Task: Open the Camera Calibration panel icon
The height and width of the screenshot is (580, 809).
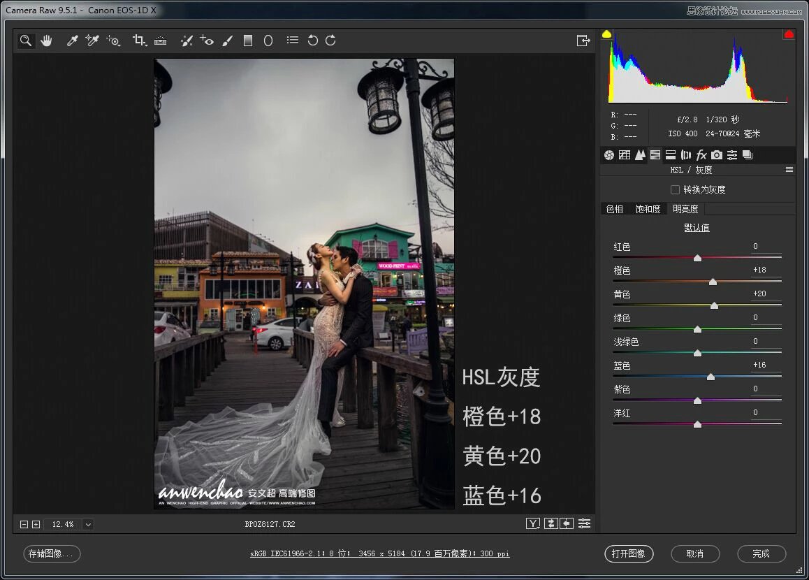Action: point(717,155)
